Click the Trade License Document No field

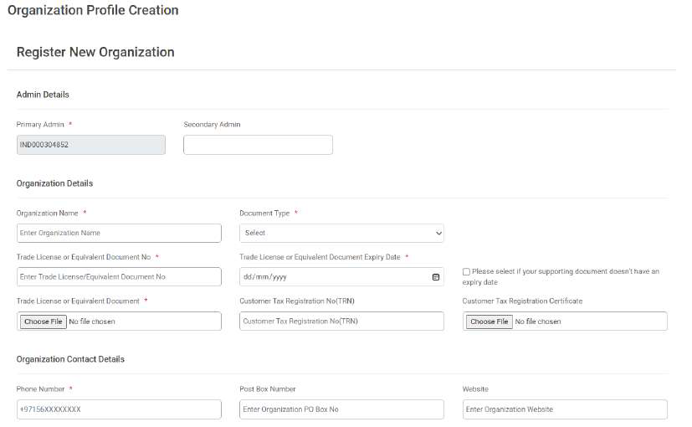click(x=119, y=277)
